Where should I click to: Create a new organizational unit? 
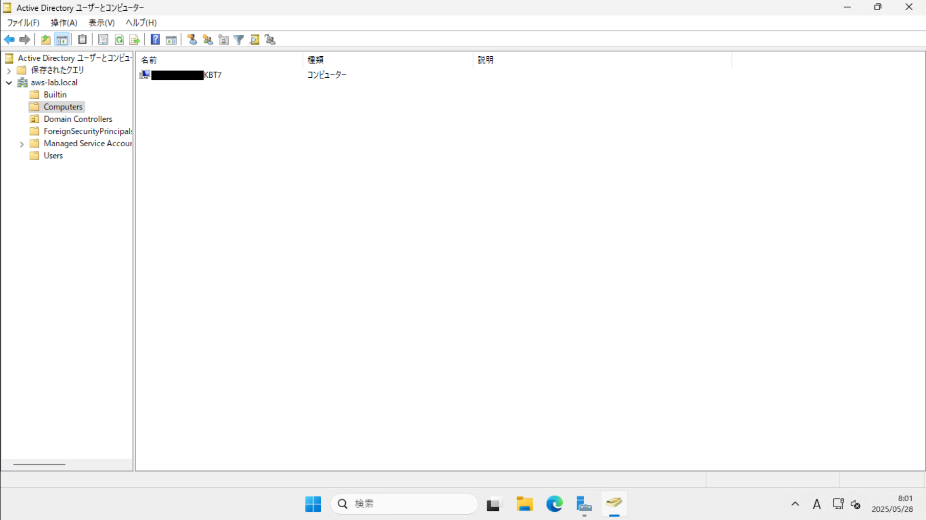coord(224,39)
